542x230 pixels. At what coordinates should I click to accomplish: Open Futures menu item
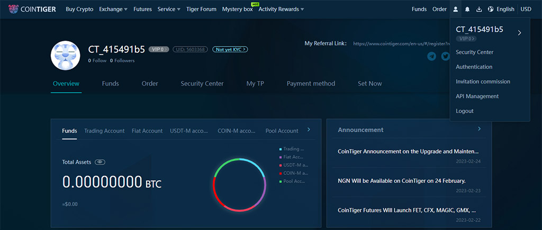(x=142, y=10)
